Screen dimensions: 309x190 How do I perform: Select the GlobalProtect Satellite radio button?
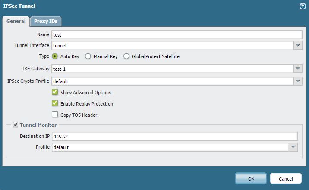point(126,56)
